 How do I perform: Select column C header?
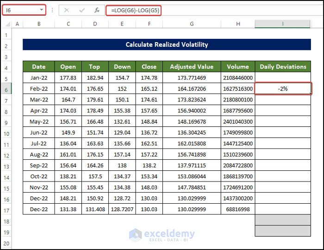(68, 24)
